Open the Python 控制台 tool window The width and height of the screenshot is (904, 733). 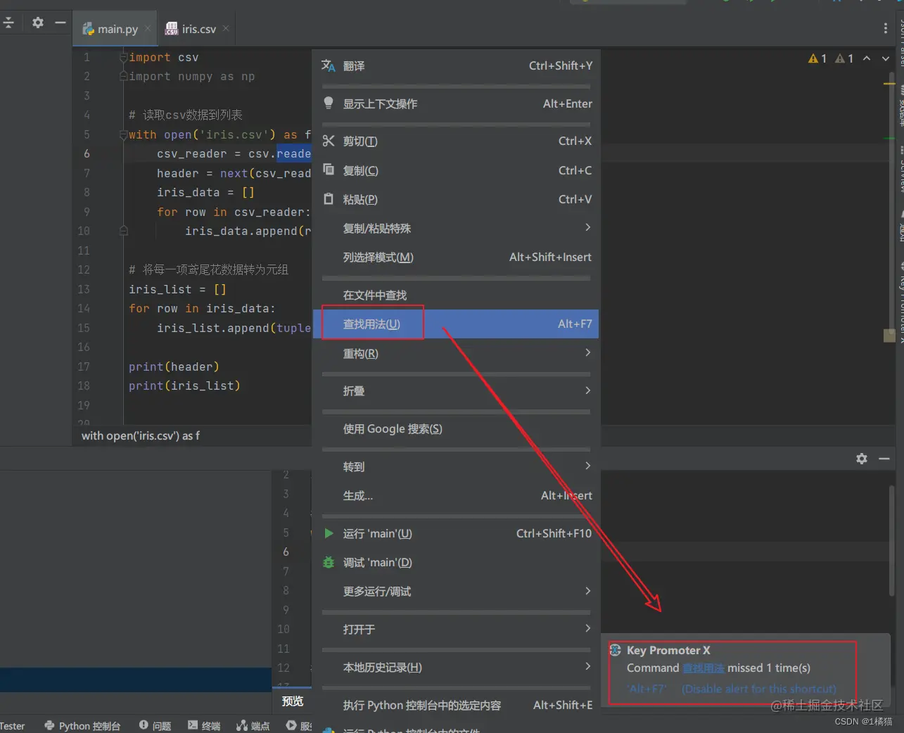coord(82,725)
